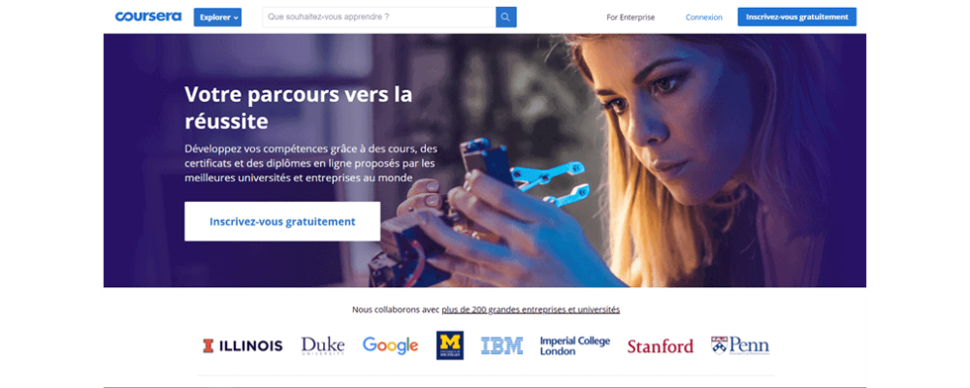Click the hero photo of woman with robot
970x388 pixels.
(x=619, y=160)
